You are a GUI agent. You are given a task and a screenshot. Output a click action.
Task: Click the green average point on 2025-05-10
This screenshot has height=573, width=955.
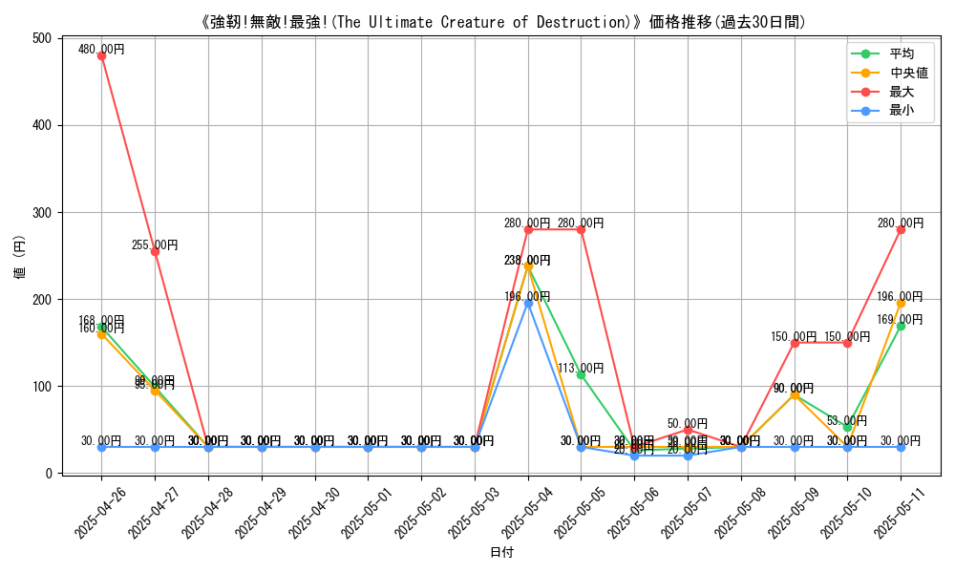[x=847, y=428]
